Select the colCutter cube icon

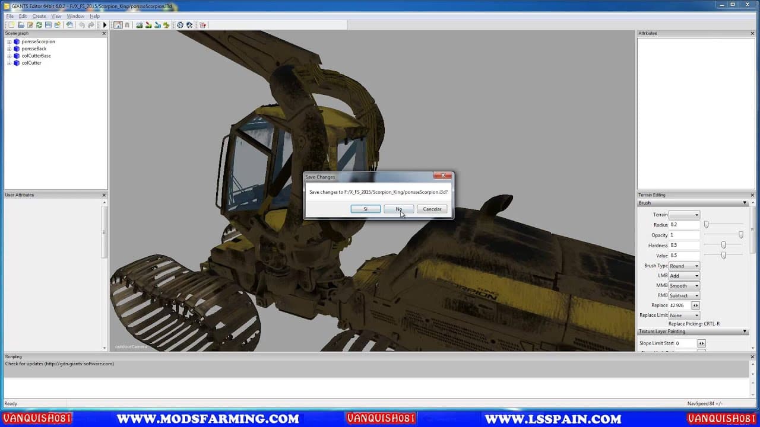click(17, 63)
